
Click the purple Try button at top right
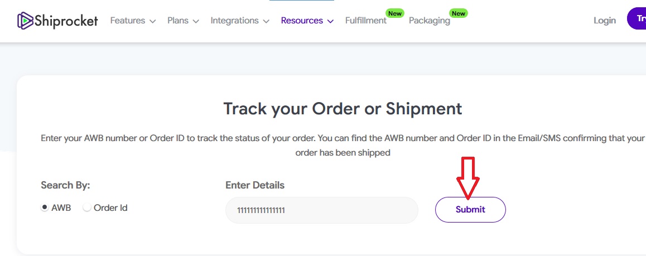[637, 18]
